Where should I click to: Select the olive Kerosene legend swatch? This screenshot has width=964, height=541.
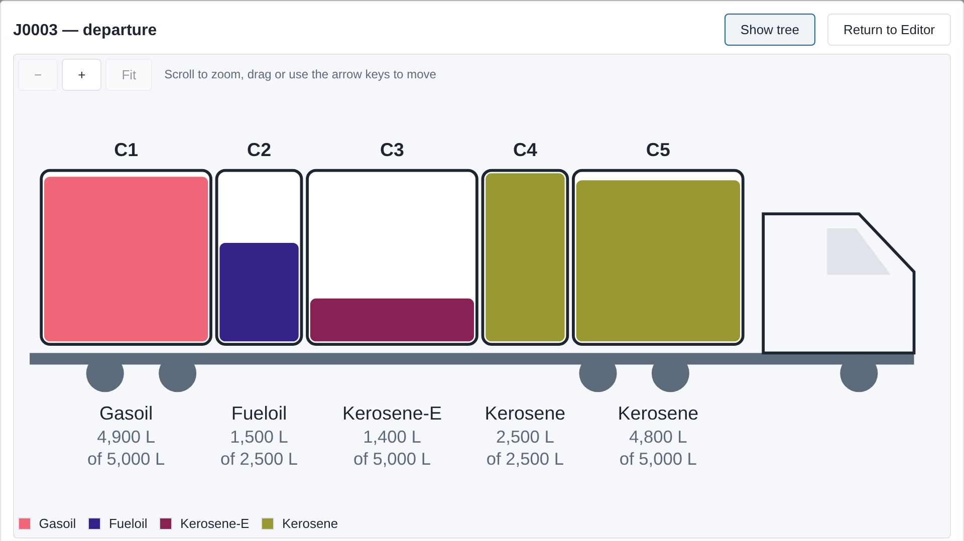[268, 523]
